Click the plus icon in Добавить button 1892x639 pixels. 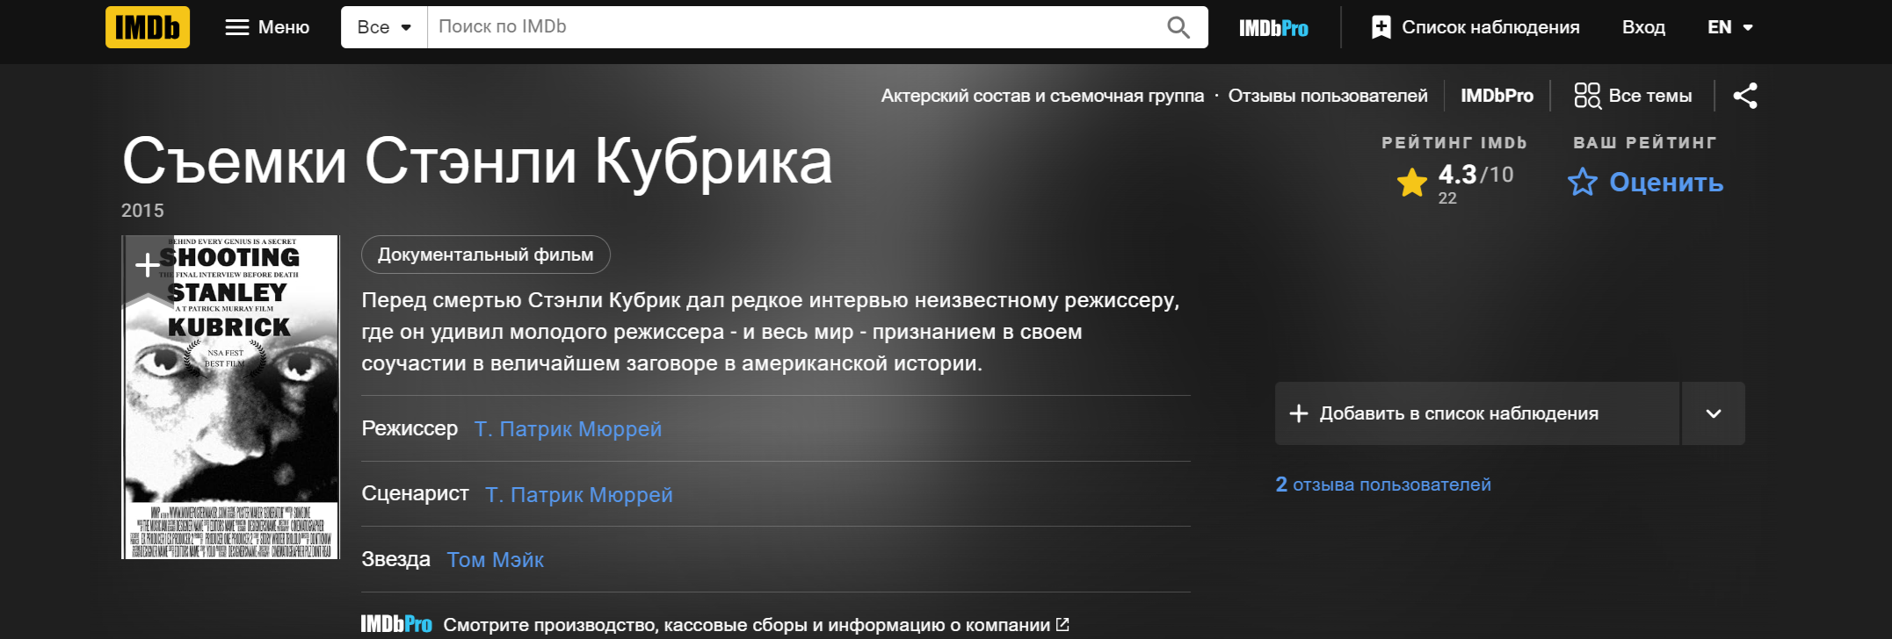[x=1299, y=413]
